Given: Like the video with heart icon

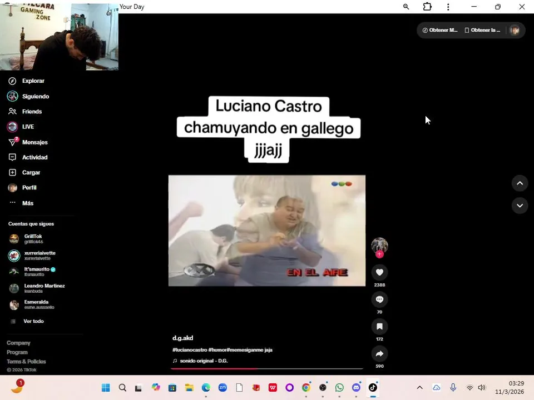Looking at the screenshot, I should [x=379, y=272].
